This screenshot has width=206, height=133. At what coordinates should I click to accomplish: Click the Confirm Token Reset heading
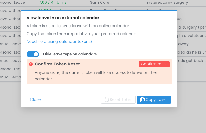coord(57,64)
